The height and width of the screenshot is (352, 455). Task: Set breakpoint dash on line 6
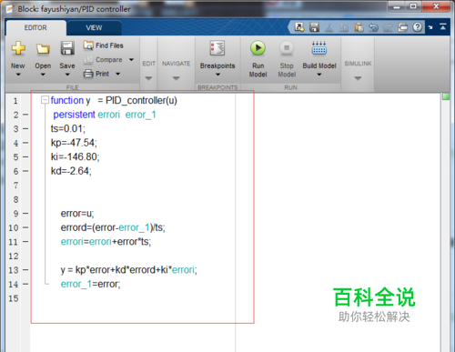pos(25,171)
